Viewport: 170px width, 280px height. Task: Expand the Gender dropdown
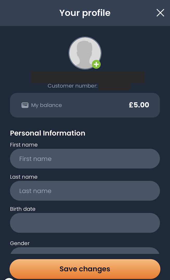(x=85, y=250)
